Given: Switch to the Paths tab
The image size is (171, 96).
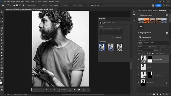Looking at the screenshot, I should coord(152,43).
